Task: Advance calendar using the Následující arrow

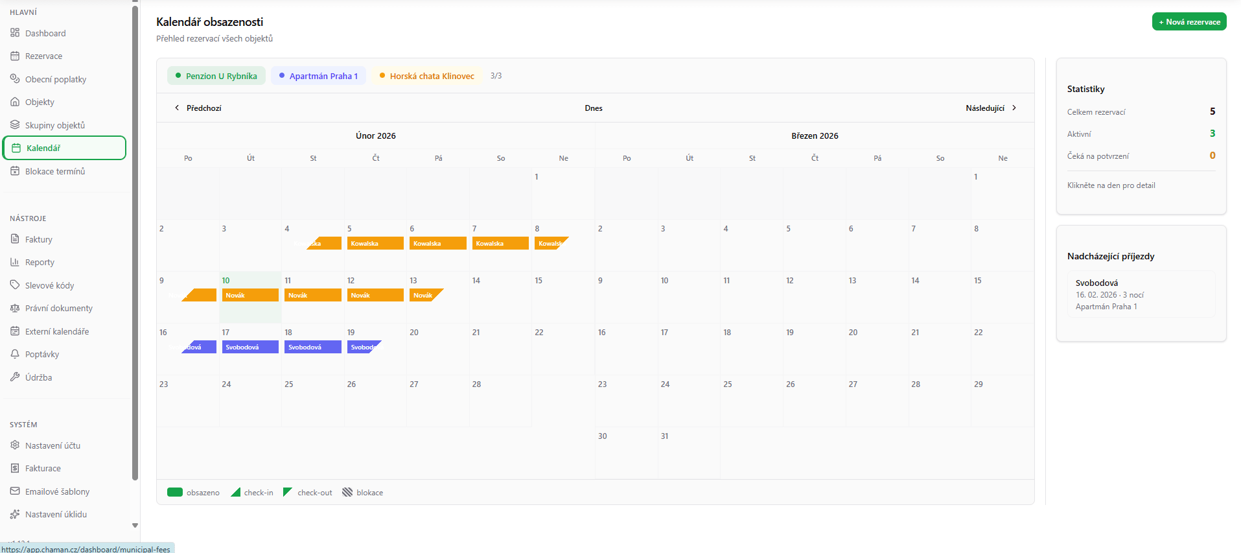Action: click(1014, 108)
